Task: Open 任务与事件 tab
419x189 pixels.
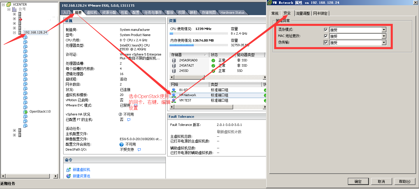Action: pos(153,13)
